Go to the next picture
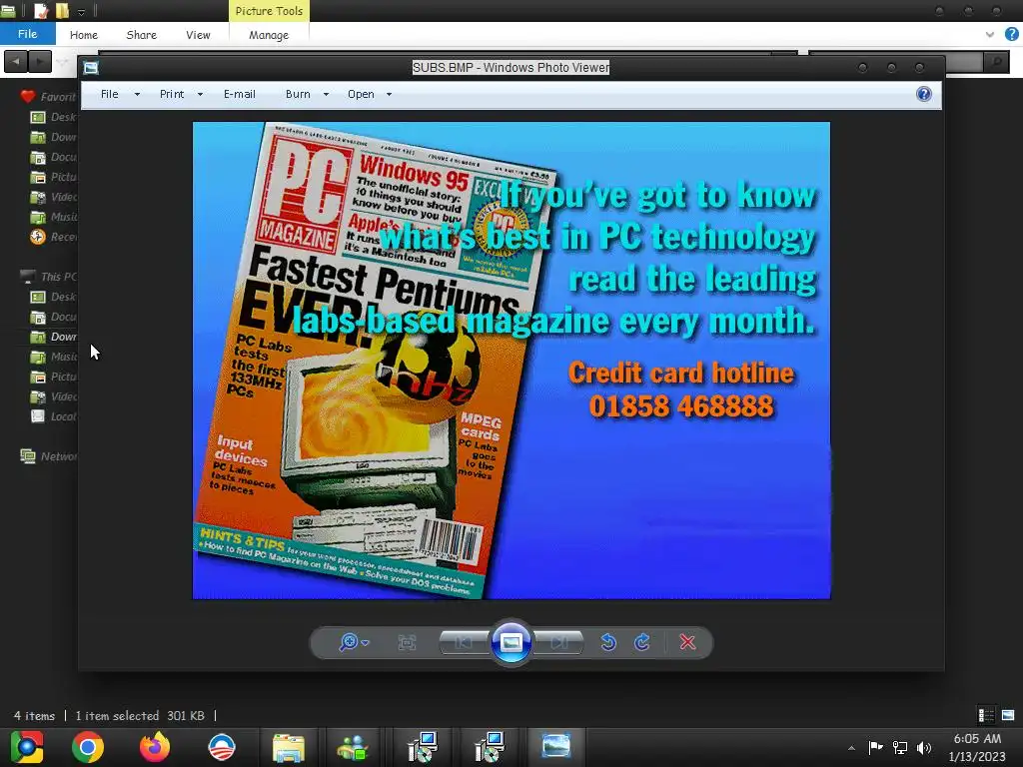Screen dimensions: 1023x767 coord(558,642)
